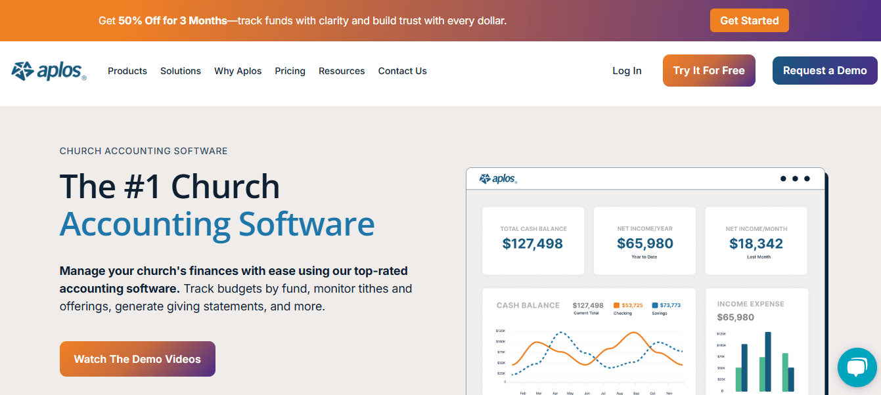Click the "50% Off for 3 Months" banner text
Viewport: 881px width, 395px height.
pyautogui.click(x=172, y=20)
